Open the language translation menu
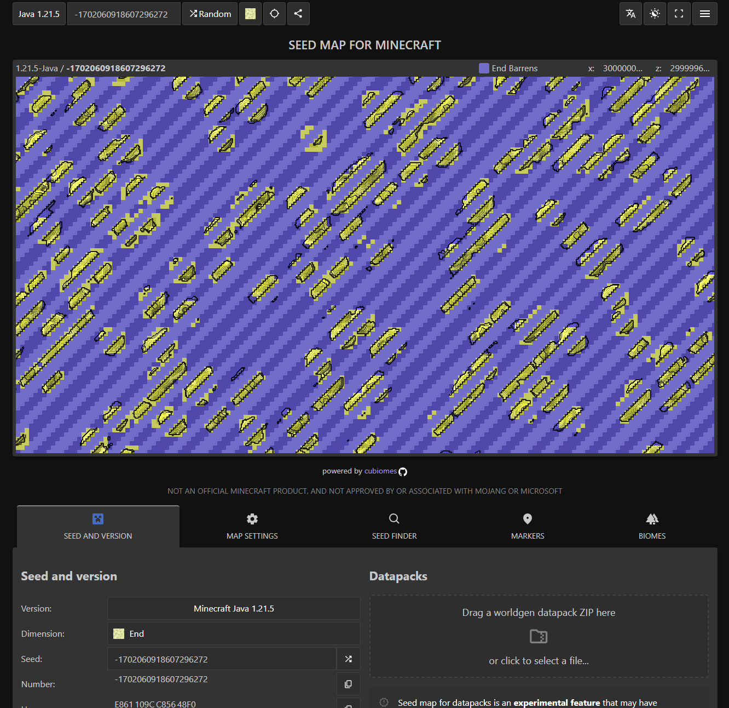This screenshot has width=729, height=708. click(x=630, y=14)
